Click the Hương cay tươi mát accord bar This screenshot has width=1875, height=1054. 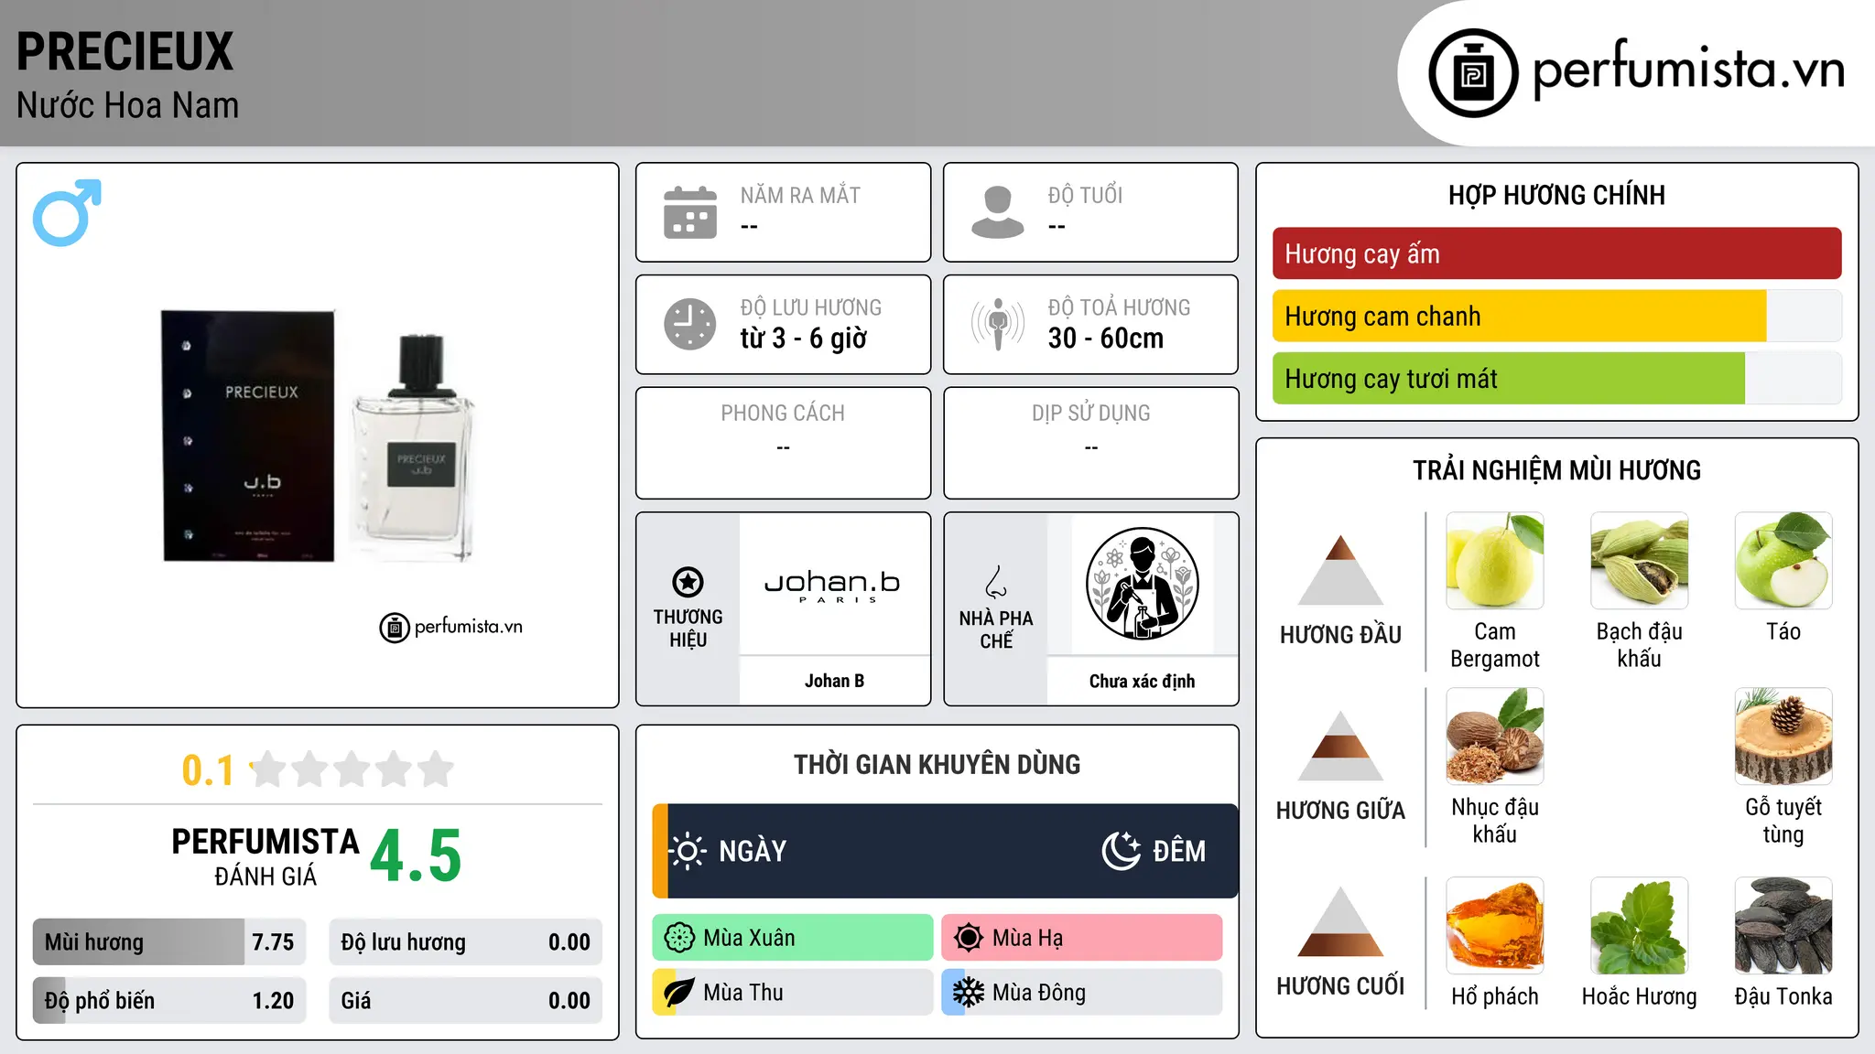1556,378
